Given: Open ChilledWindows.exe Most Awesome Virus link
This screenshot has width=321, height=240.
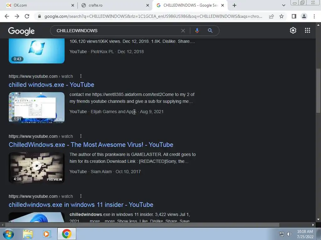Looking at the screenshot, I should [x=91, y=145].
